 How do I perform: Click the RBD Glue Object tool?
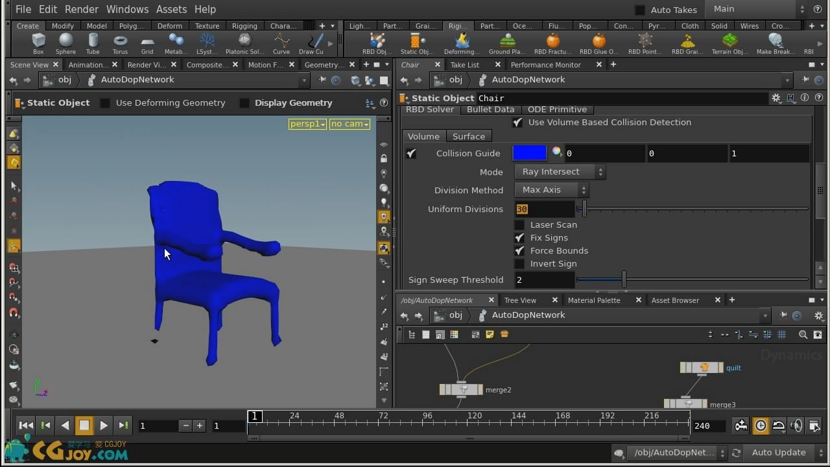pos(599,43)
